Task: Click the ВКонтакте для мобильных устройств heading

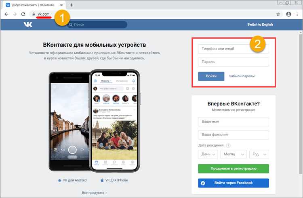Action: pyautogui.click(x=95, y=45)
